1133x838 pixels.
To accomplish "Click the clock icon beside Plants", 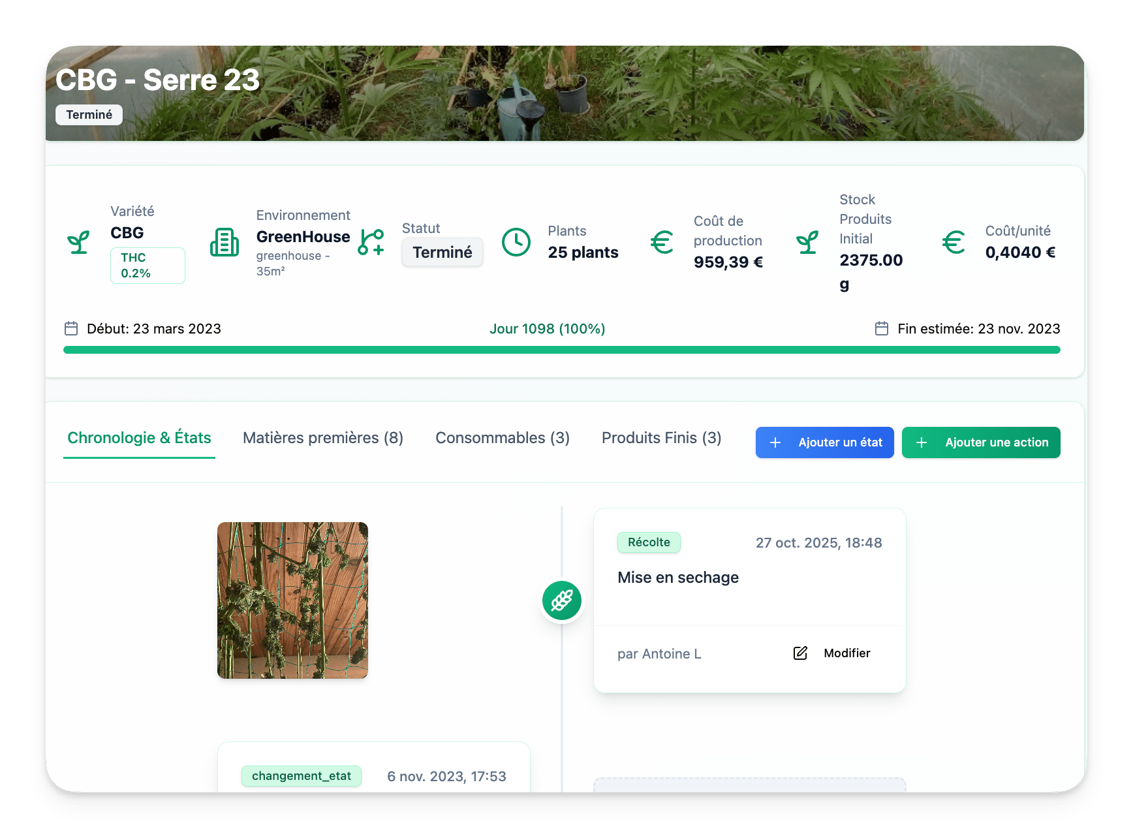I will point(516,243).
